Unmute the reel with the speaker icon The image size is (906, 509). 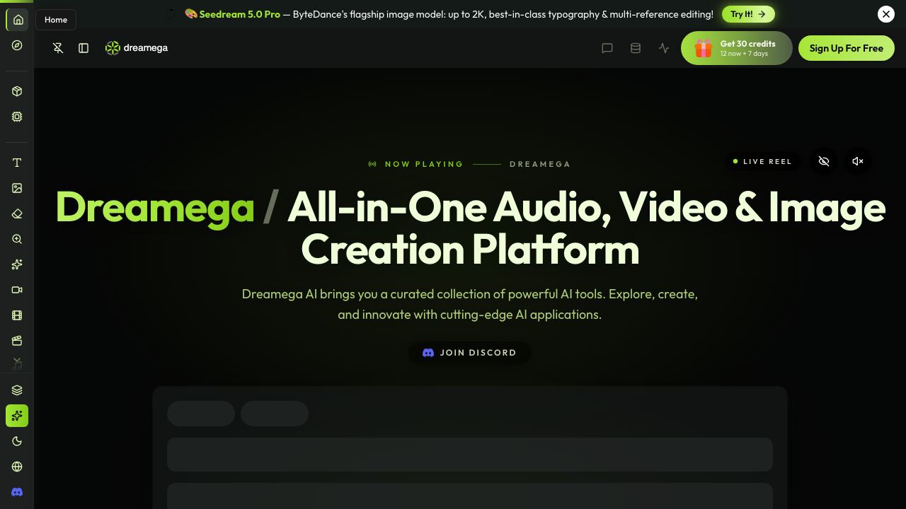tap(858, 161)
